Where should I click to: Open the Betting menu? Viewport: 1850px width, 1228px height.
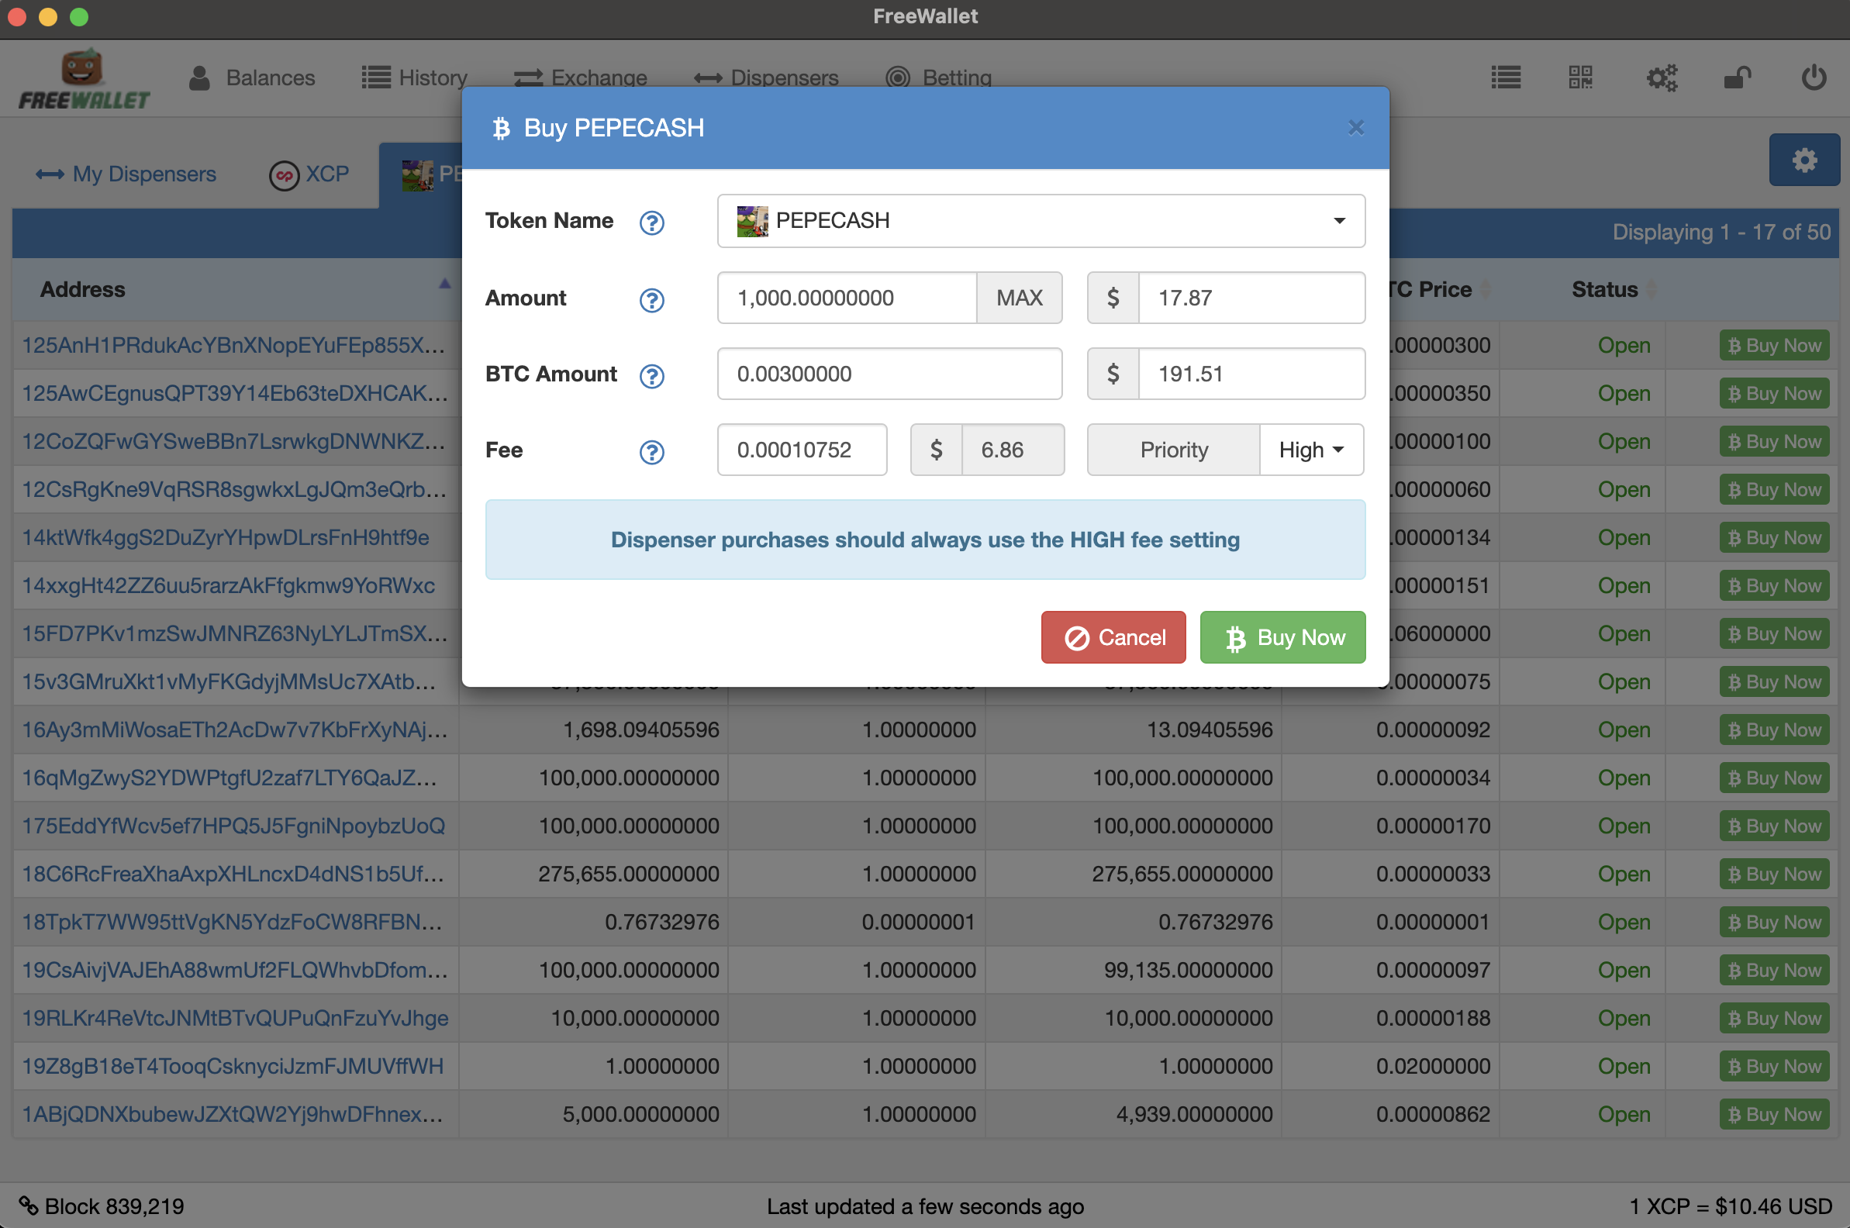point(938,78)
